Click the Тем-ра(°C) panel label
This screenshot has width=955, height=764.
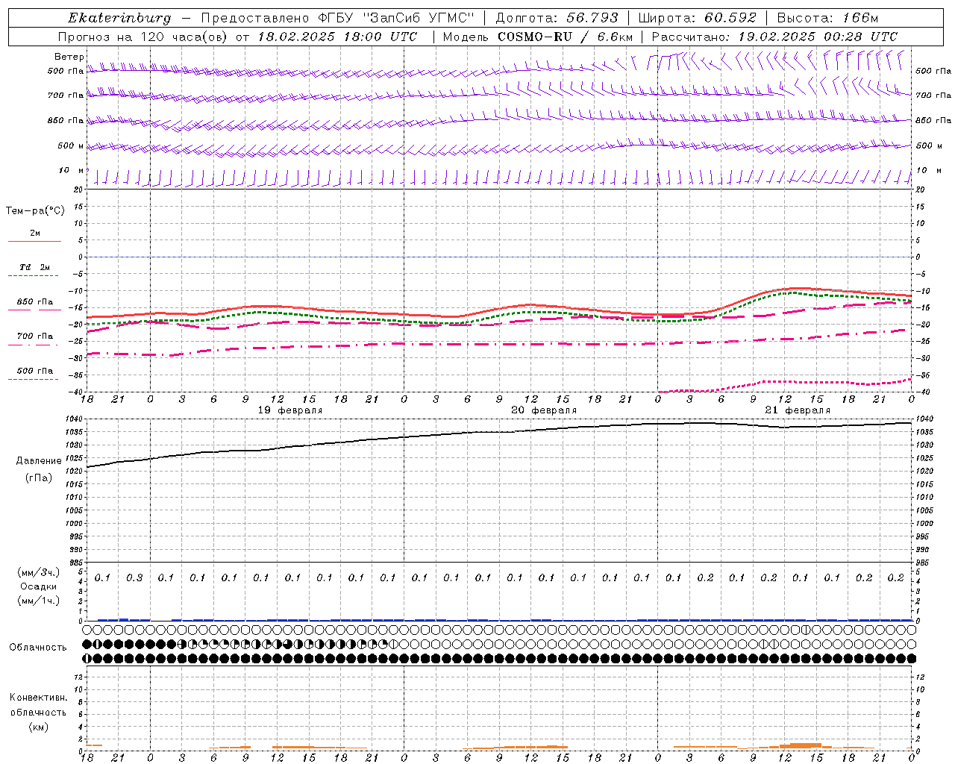[35, 211]
